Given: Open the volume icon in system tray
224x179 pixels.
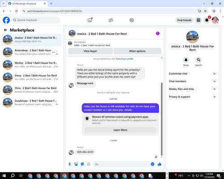Looking at the screenshot, I should point(202,175).
